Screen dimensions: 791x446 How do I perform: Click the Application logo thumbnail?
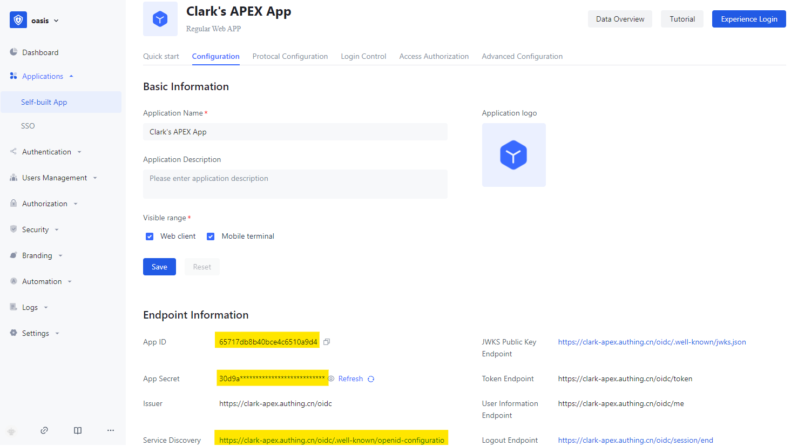pyautogui.click(x=513, y=155)
